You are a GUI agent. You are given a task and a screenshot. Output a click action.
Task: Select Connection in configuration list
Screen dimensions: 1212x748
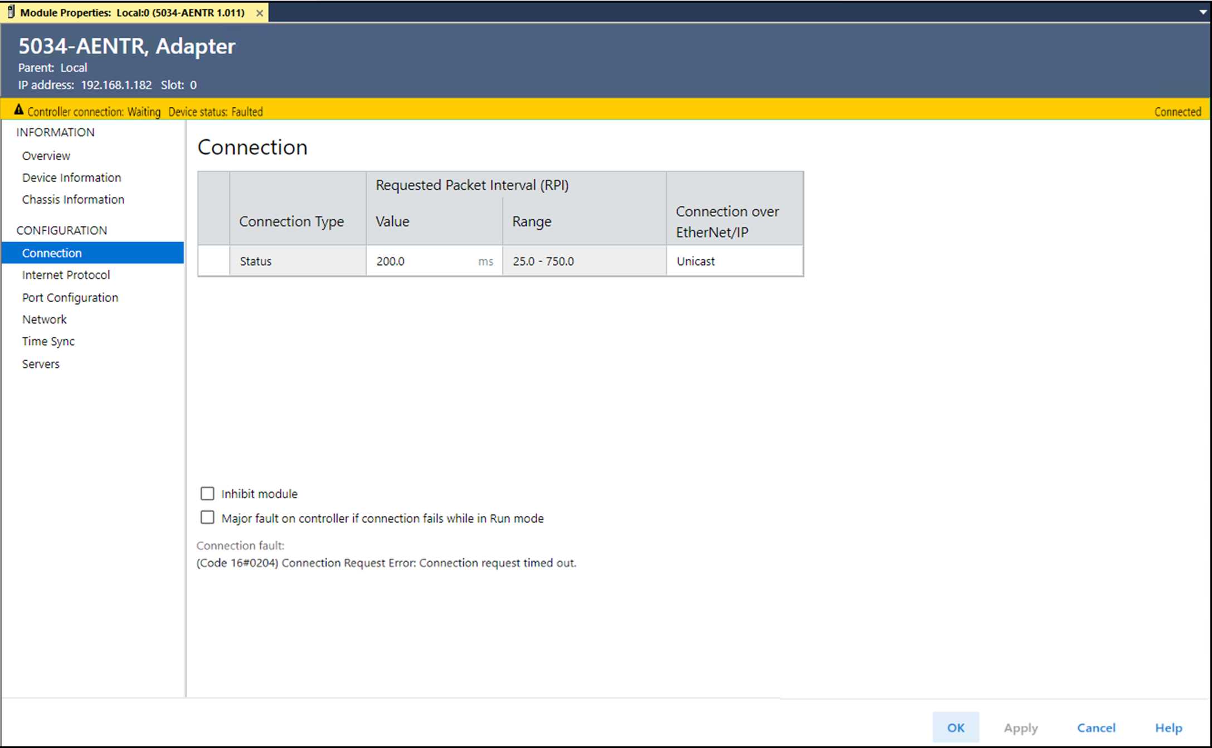[52, 253]
